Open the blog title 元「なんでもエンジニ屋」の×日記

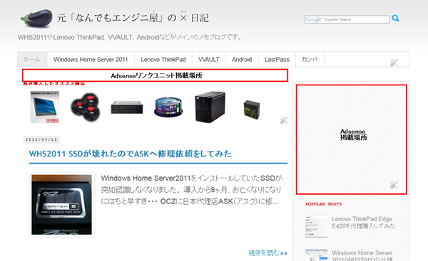point(133,18)
